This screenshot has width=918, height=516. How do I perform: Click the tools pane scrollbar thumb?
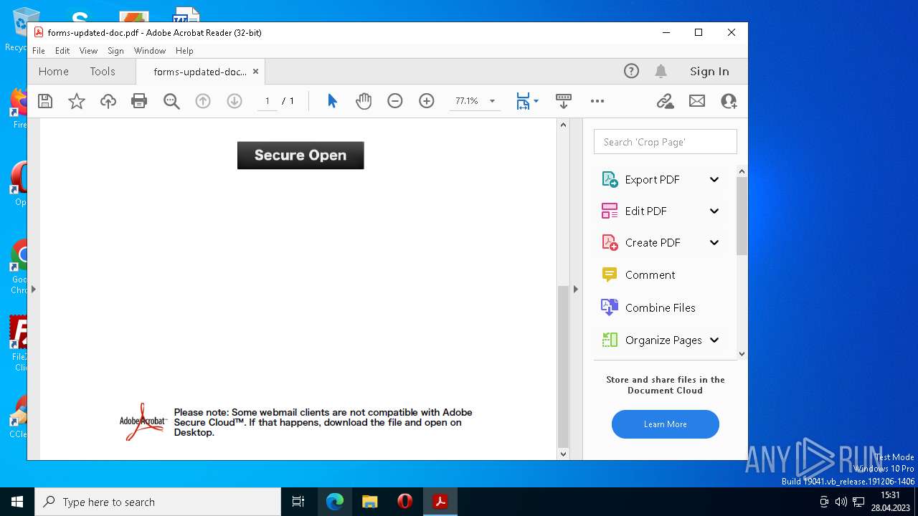[x=742, y=216]
